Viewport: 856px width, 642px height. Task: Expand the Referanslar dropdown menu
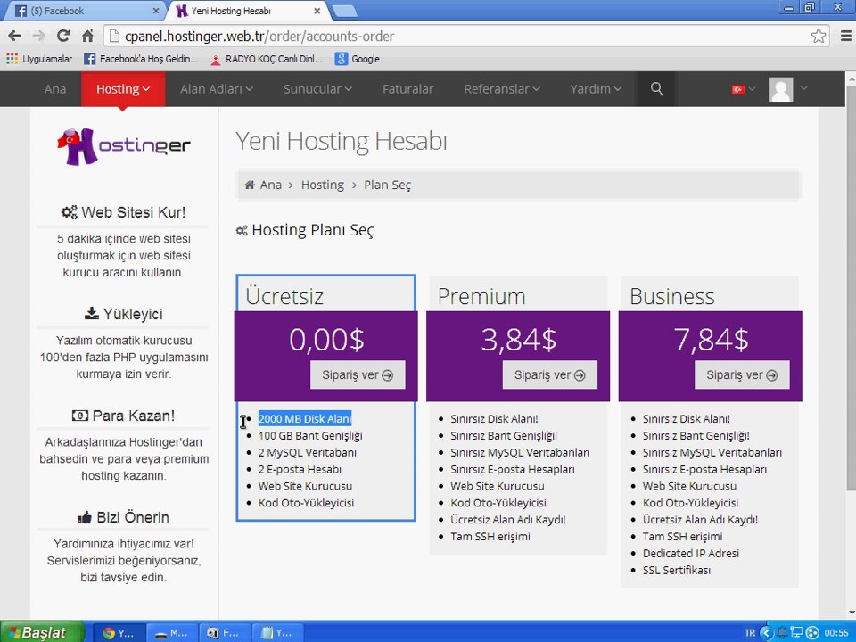coord(502,89)
